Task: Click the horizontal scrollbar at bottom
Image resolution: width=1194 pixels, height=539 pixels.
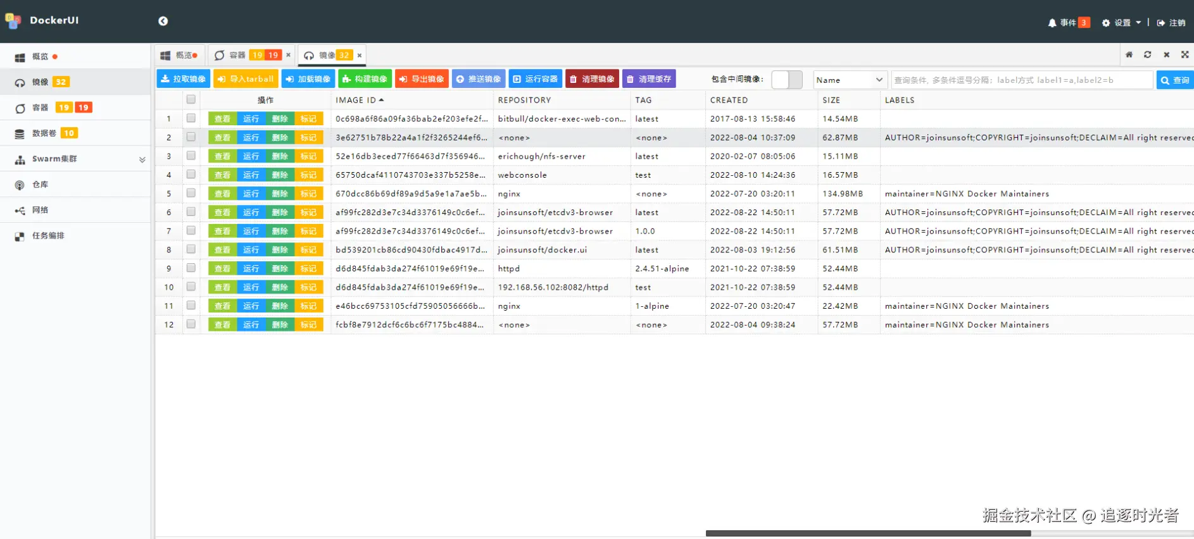Action: [868, 533]
